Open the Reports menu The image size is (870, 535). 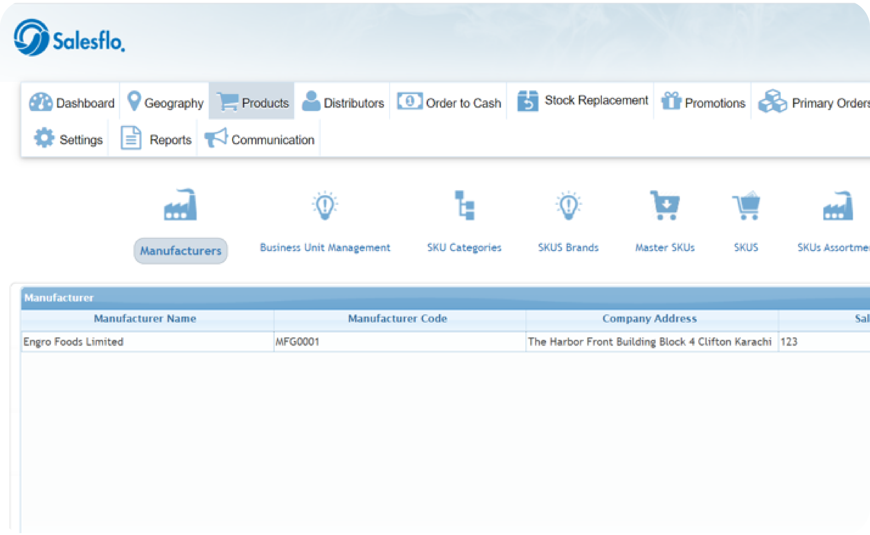click(x=156, y=139)
